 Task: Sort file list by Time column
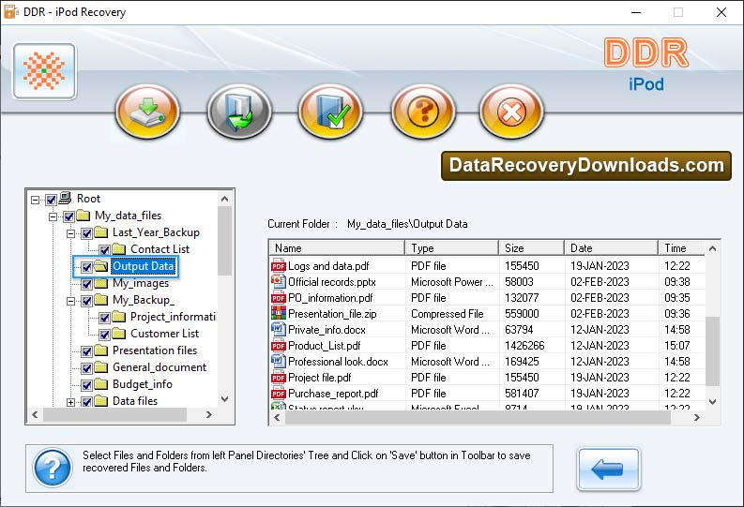coord(681,248)
